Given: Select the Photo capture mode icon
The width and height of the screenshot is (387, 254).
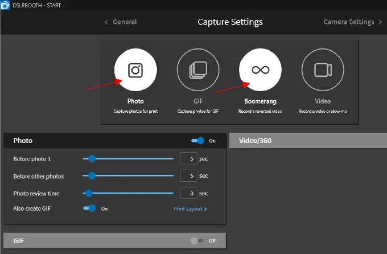Looking at the screenshot, I should pyautogui.click(x=135, y=70).
